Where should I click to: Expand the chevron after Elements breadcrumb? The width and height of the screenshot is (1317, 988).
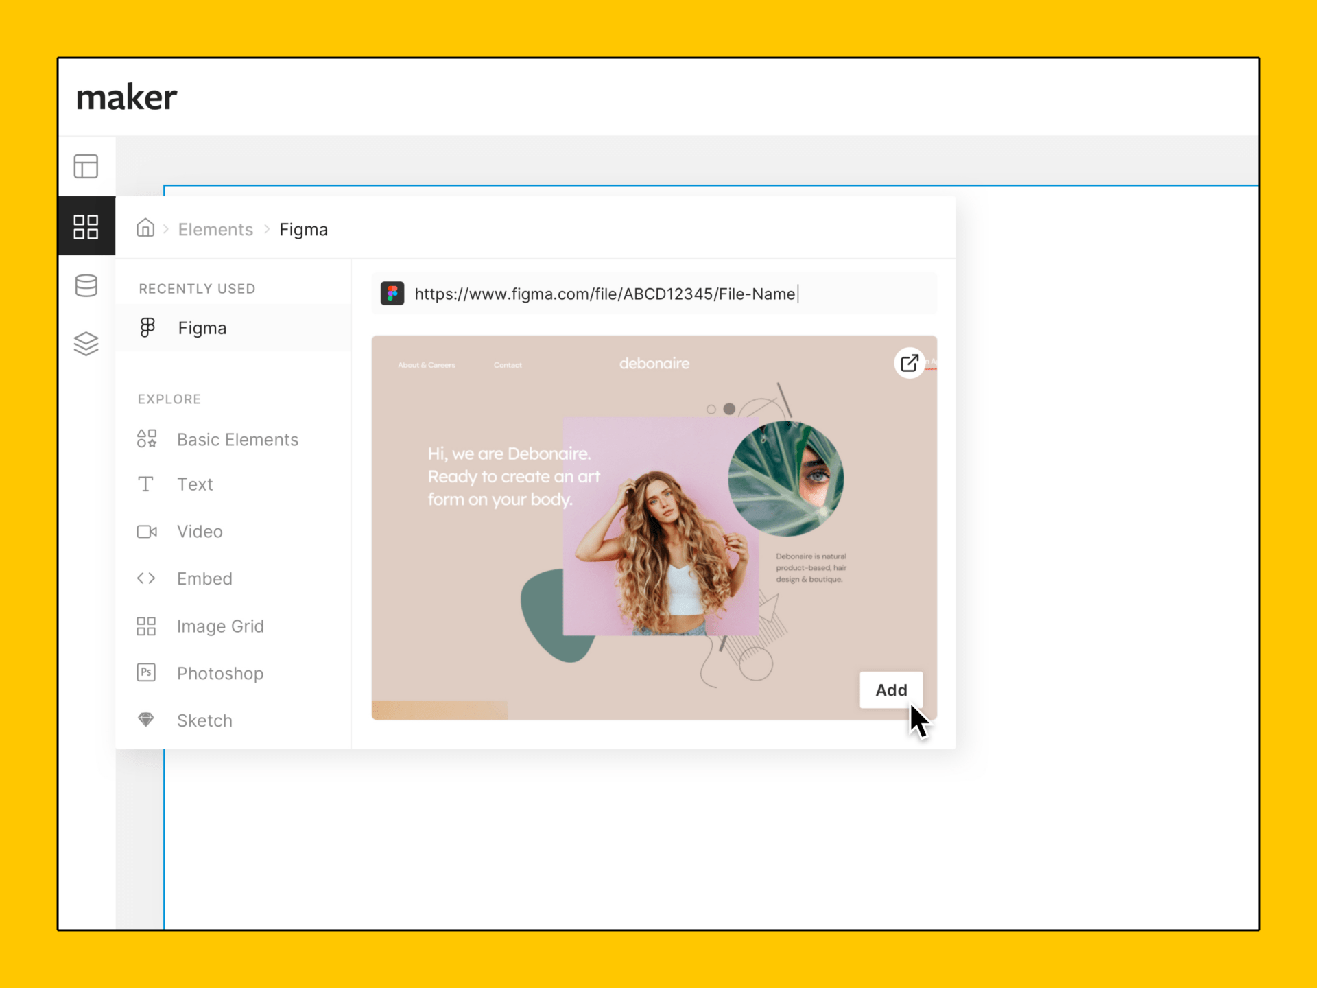266,229
